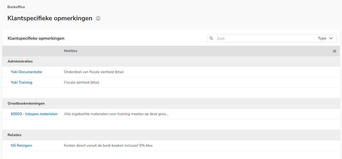Open the Yuki Documentatie administration link
The width and height of the screenshot is (342, 159).
[26, 72]
